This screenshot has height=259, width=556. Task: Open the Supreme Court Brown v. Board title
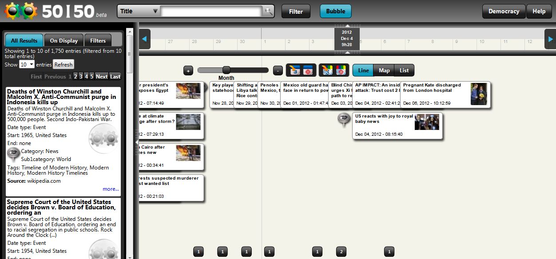click(x=61, y=207)
